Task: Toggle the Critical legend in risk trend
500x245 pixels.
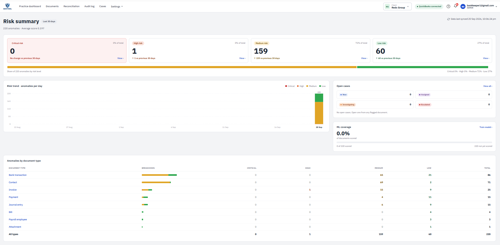Action: [x=290, y=86]
